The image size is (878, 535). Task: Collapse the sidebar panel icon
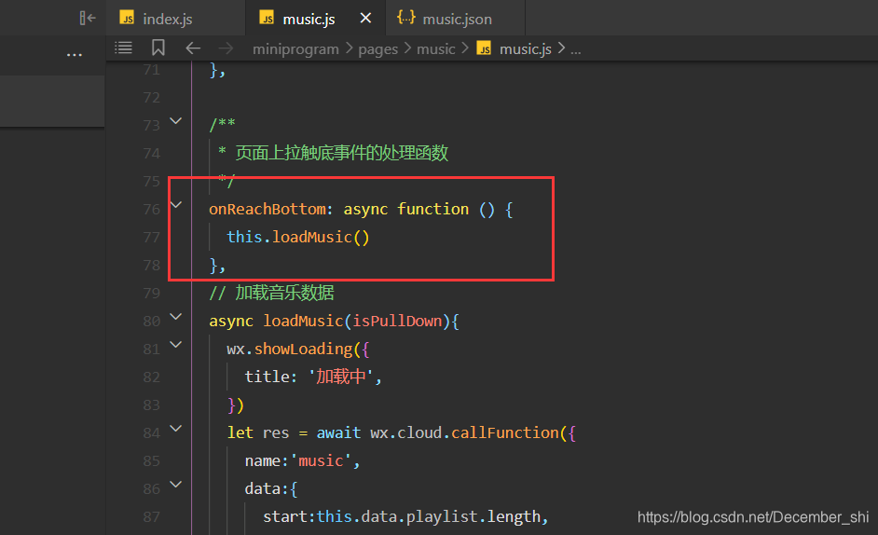pyautogui.click(x=88, y=19)
